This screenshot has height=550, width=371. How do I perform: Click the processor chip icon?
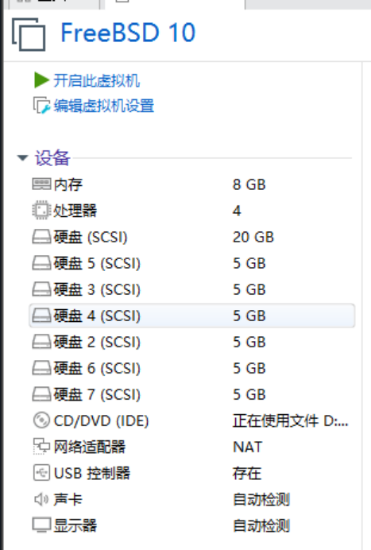coord(41,210)
